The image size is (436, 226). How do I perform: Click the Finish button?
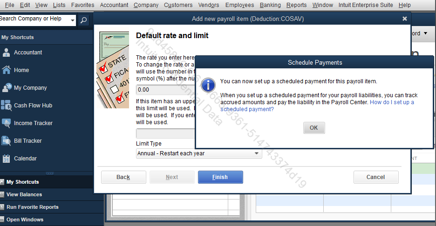[x=220, y=177]
